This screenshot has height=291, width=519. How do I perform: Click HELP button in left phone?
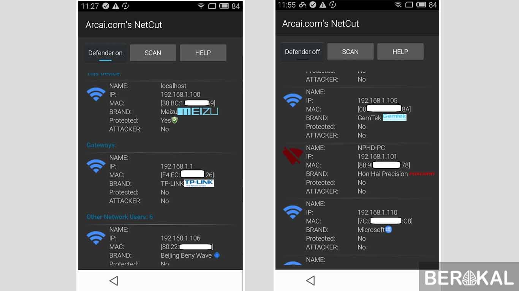coord(203,53)
